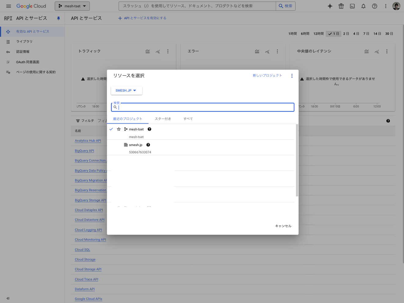Viewport: 404px width, 303px height.
Task: Collapse the left navigation panel
Action: tap(8, 298)
